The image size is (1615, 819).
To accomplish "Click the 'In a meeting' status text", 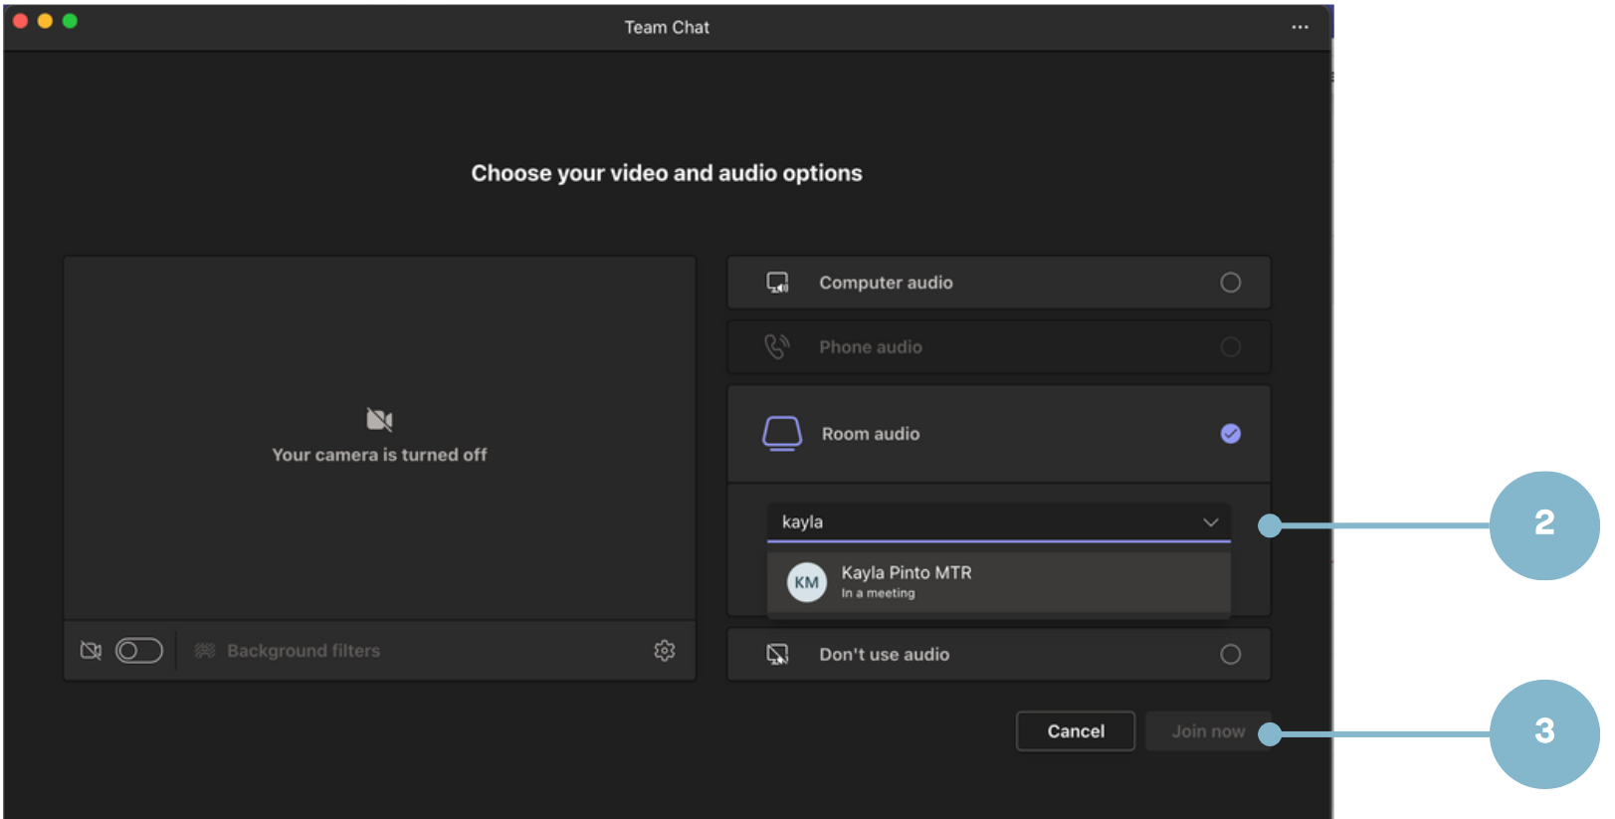I will pyautogui.click(x=878, y=593).
